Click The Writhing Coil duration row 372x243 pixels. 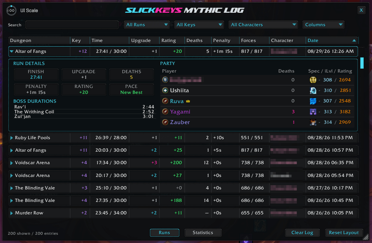(x=84, y=112)
